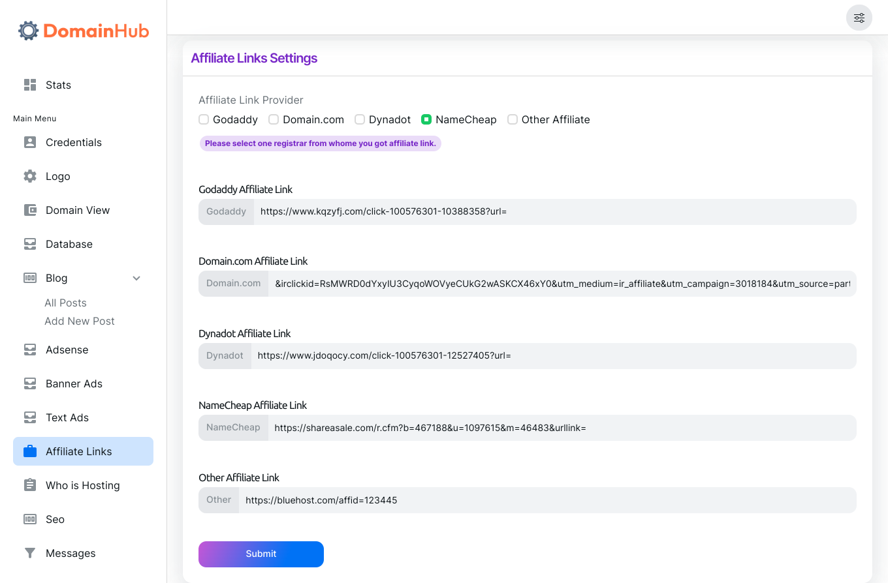Check the Other Affiliate checkbox
This screenshot has width=888, height=583.
point(513,119)
